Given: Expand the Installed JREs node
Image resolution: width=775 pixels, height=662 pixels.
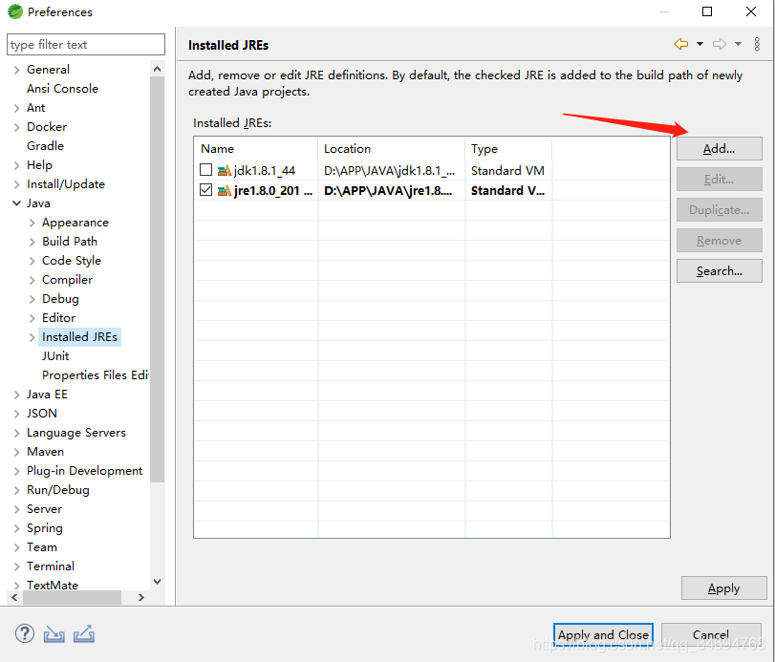Looking at the screenshot, I should click(x=32, y=337).
